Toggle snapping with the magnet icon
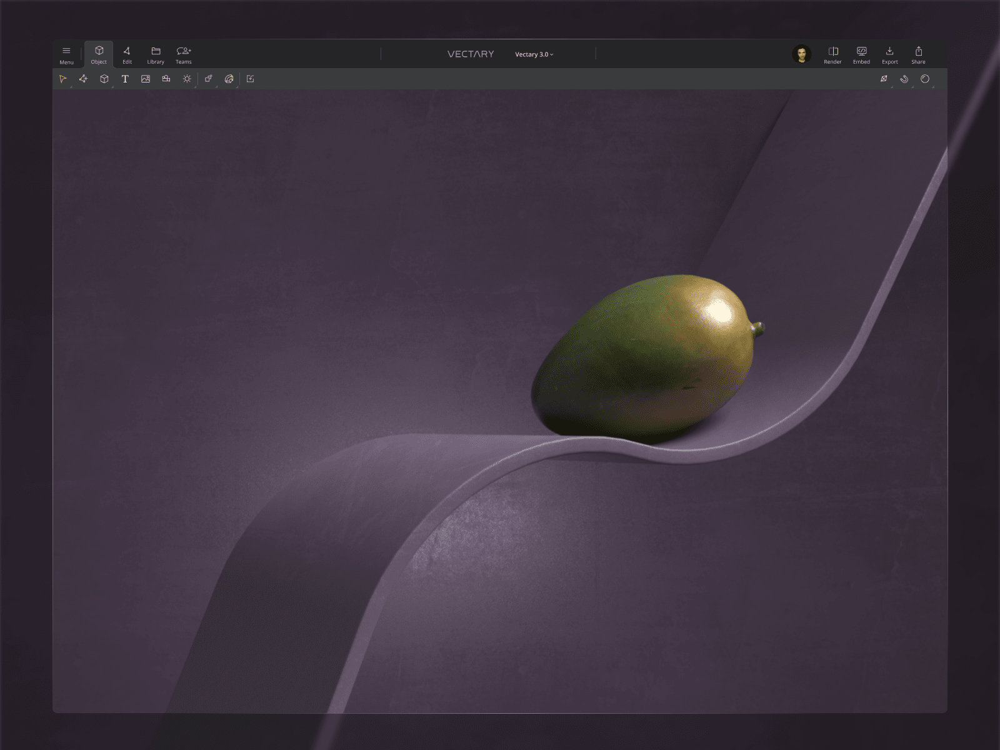 (904, 79)
